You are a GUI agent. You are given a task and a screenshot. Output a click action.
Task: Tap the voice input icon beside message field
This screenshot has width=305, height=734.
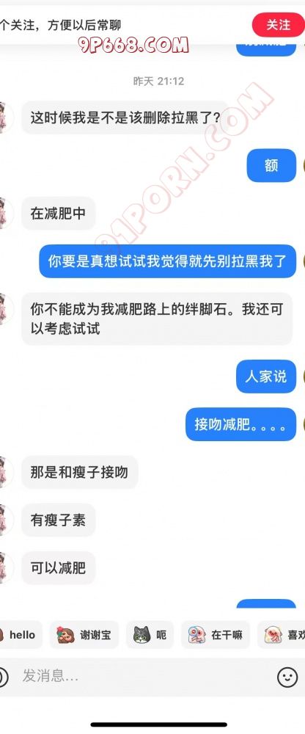[3, 677]
